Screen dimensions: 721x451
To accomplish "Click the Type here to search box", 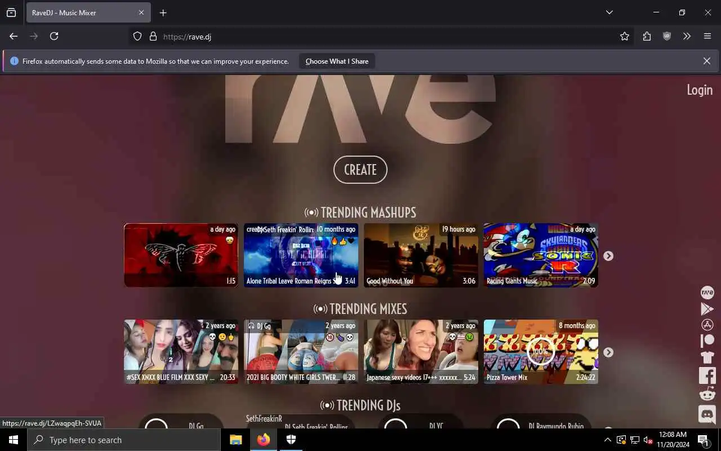I will (x=124, y=440).
